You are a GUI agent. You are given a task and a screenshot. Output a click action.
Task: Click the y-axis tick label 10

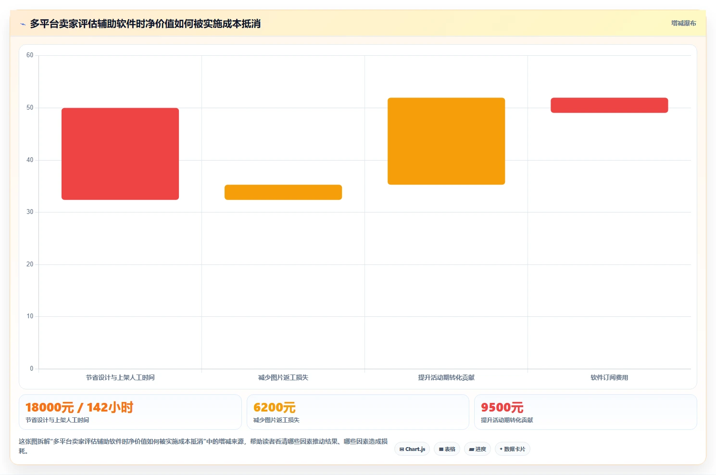[30, 316]
